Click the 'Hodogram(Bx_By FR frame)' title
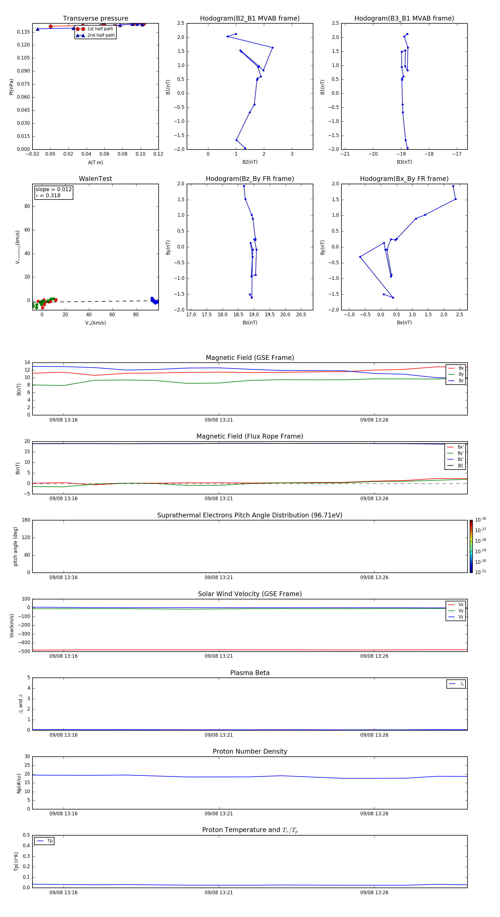The height and width of the screenshot is (917, 500). pyautogui.click(x=404, y=179)
